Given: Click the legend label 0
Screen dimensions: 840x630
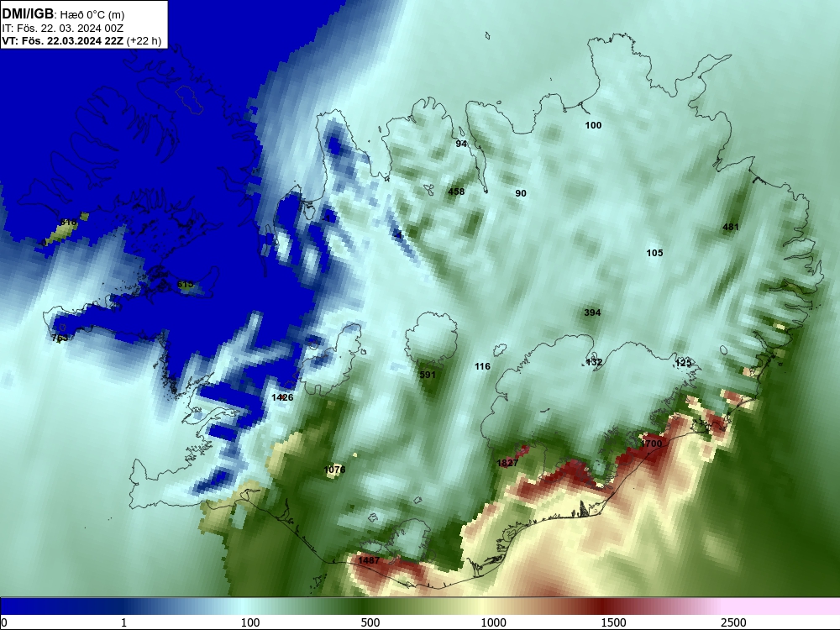Looking at the screenshot, I should tap(5, 622).
